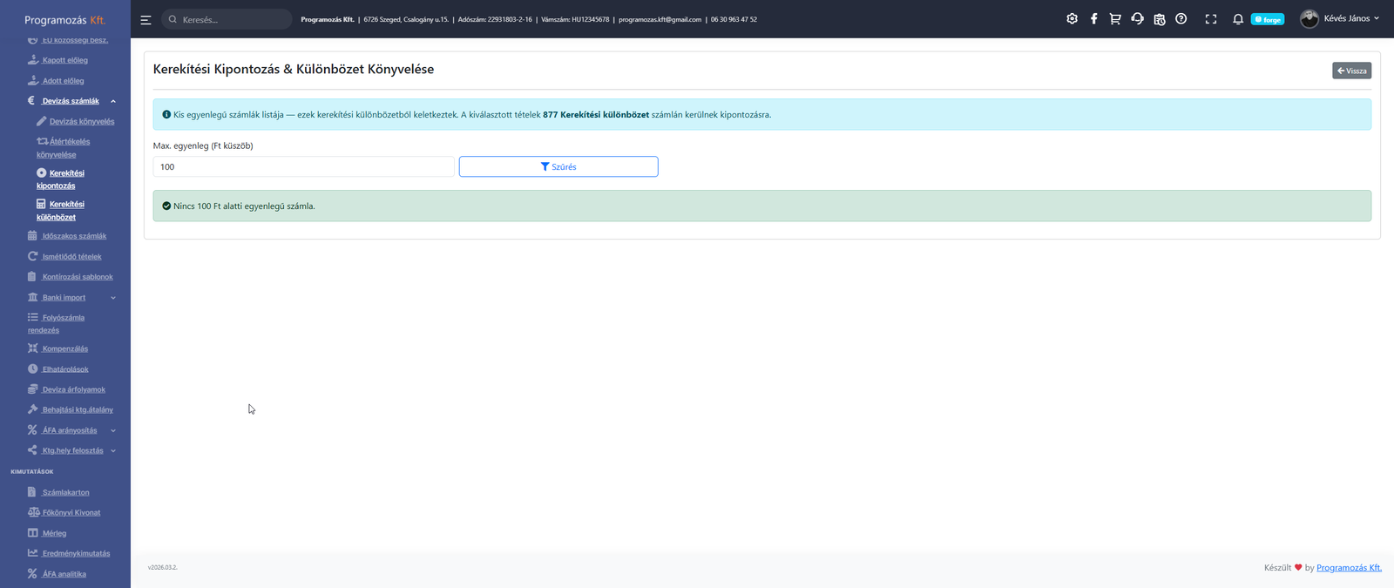Open Kerekítési különbözet submenu item

tap(60, 210)
